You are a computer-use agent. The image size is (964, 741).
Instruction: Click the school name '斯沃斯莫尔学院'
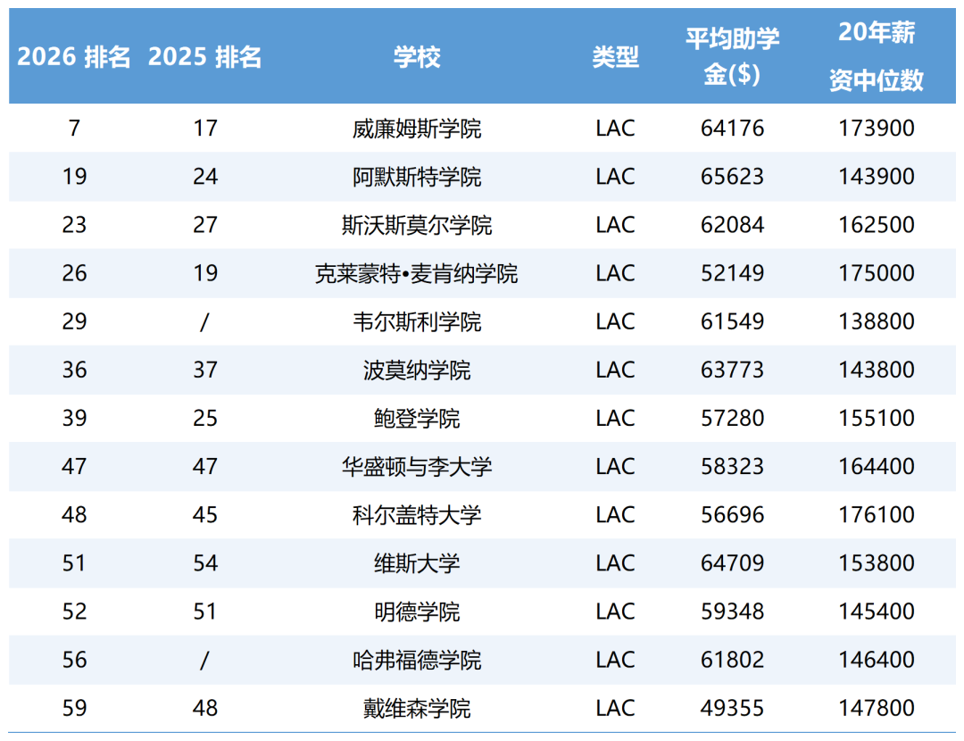pos(417,225)
